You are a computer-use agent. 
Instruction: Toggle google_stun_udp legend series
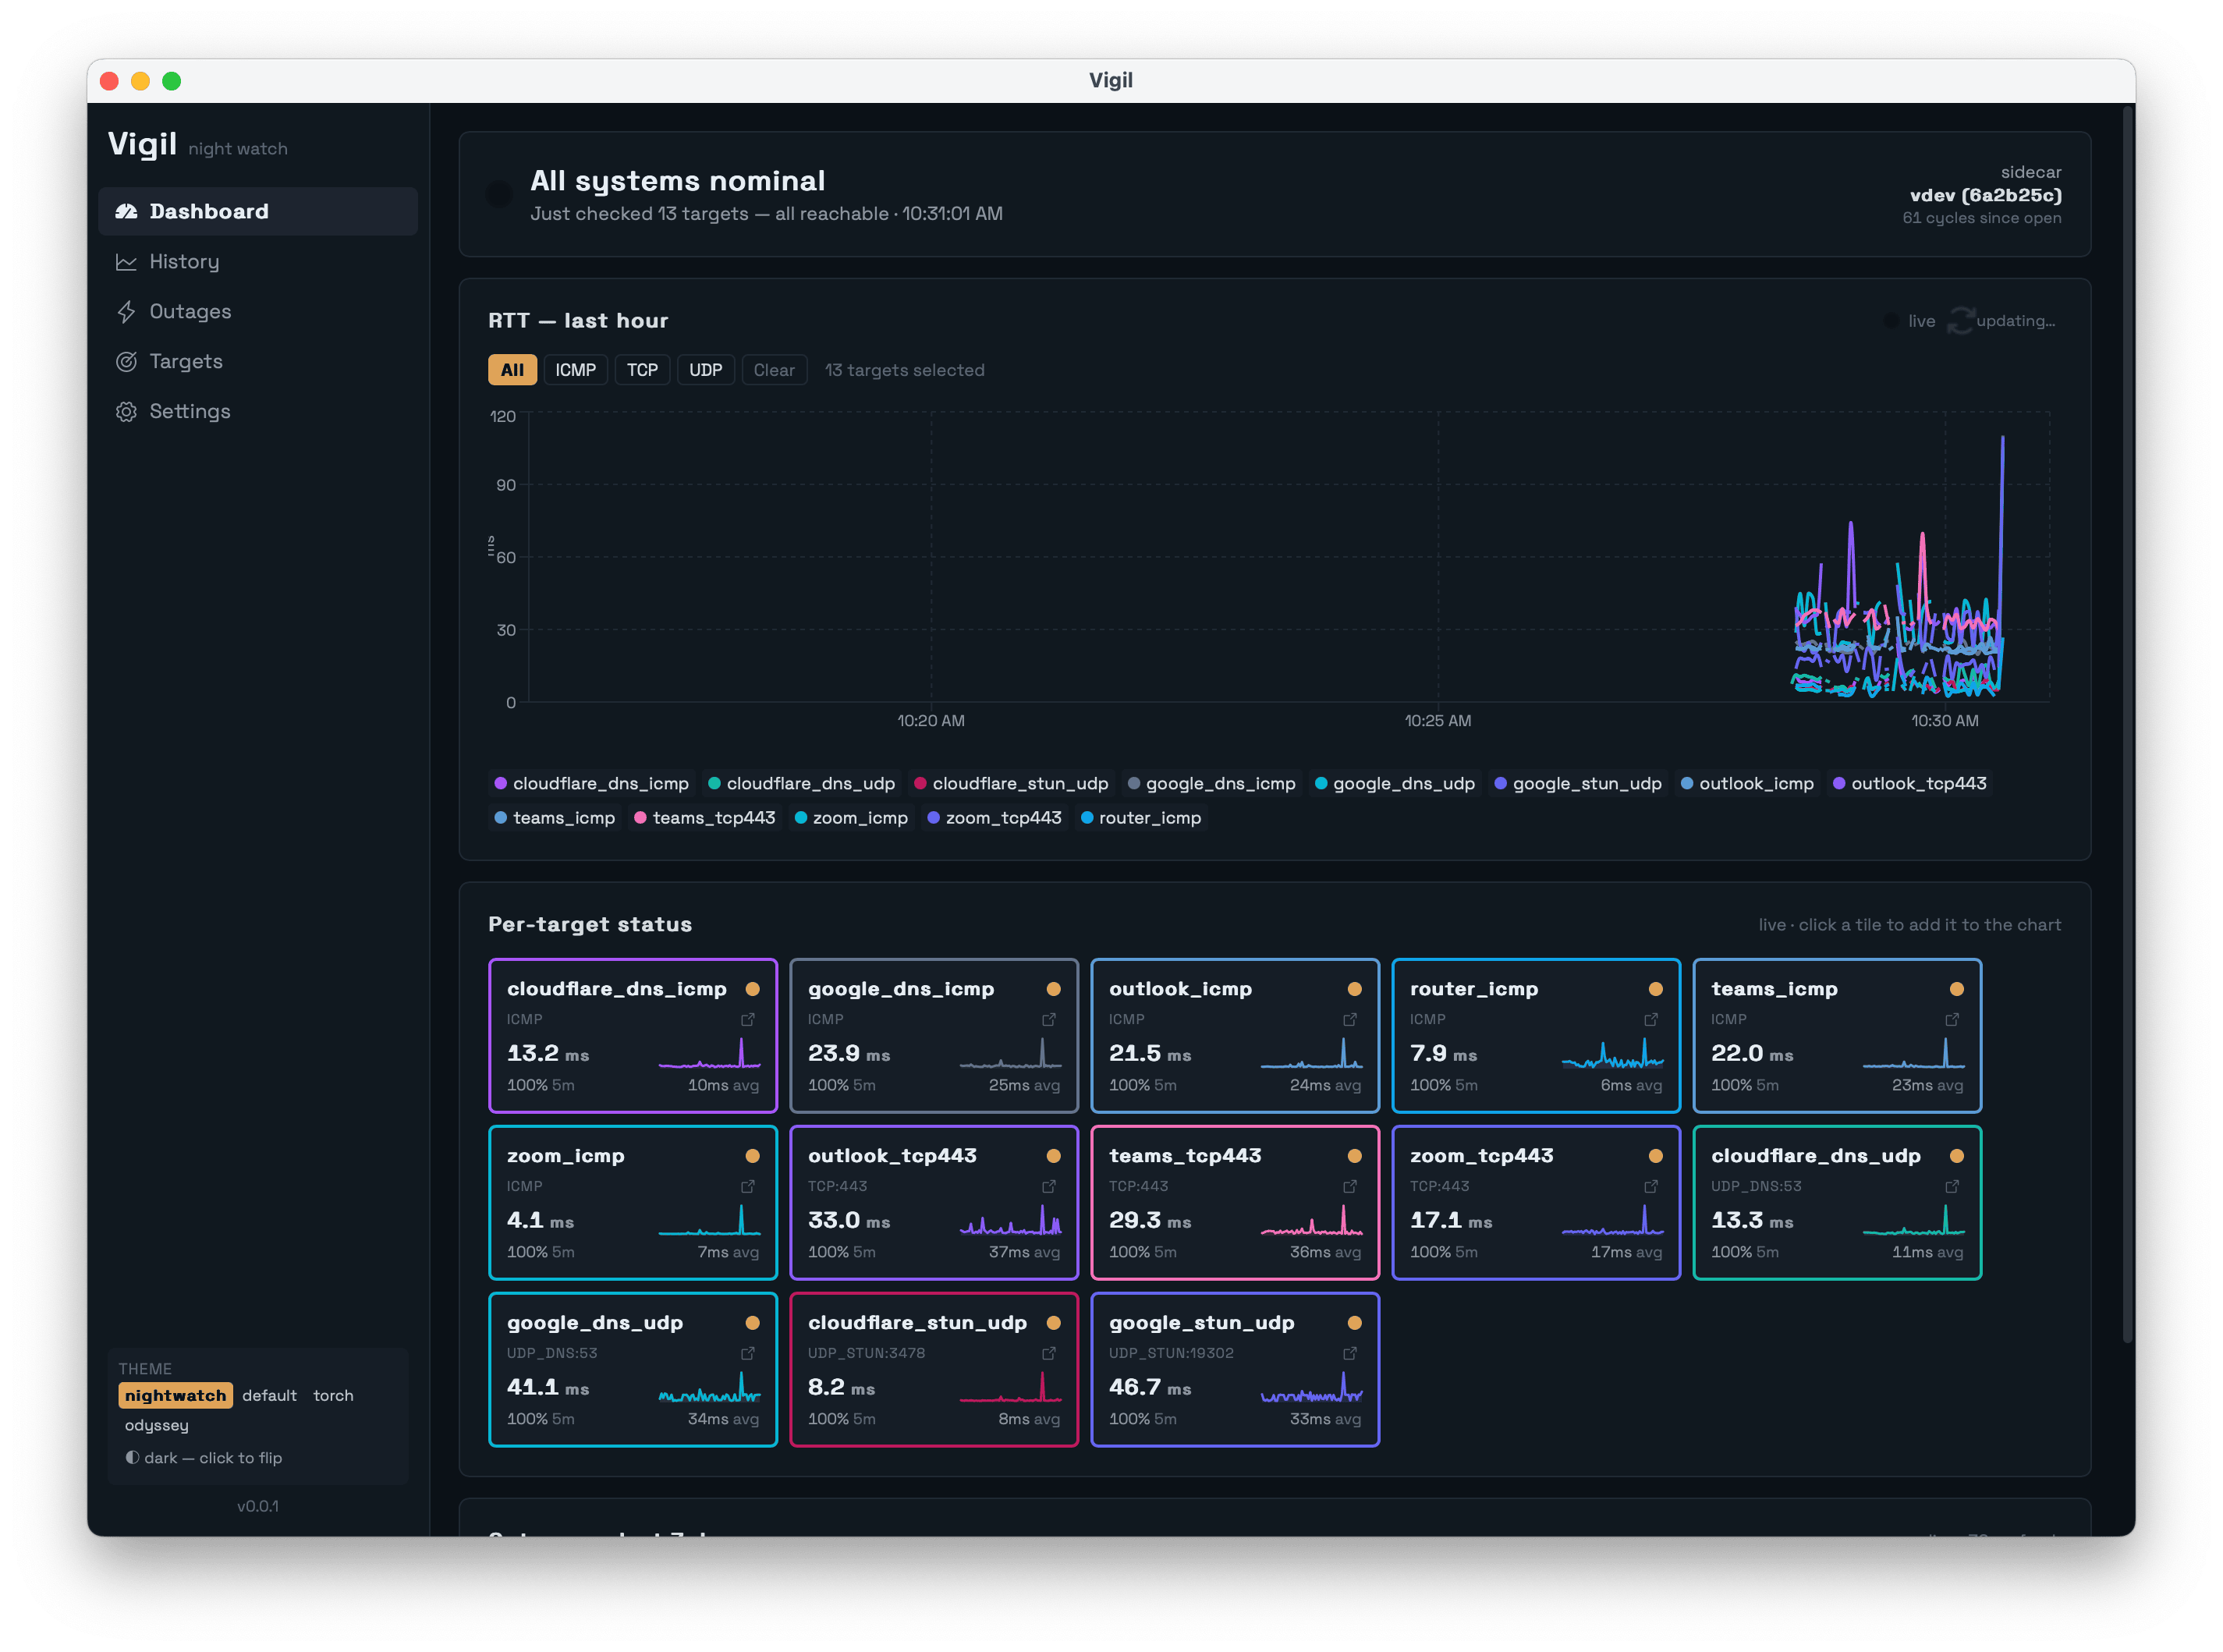[1578, 784]
